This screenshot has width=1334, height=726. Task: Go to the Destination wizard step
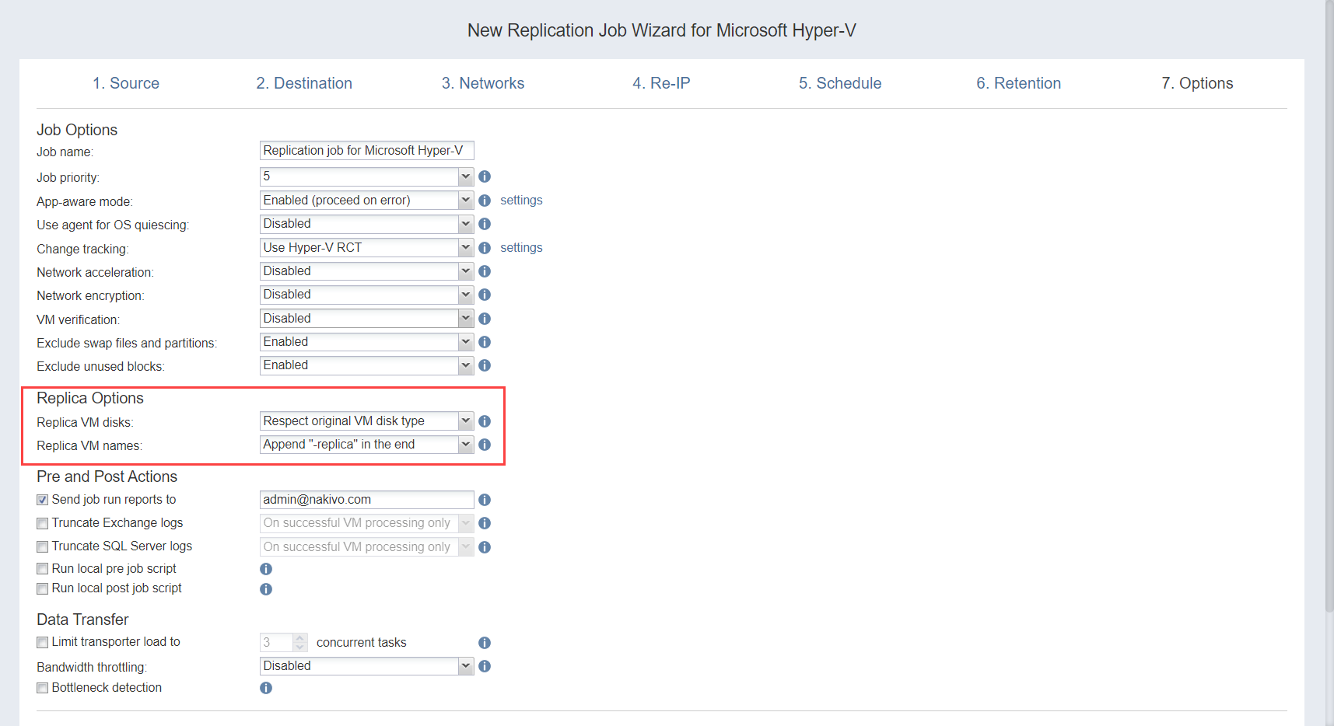(304, 83)
